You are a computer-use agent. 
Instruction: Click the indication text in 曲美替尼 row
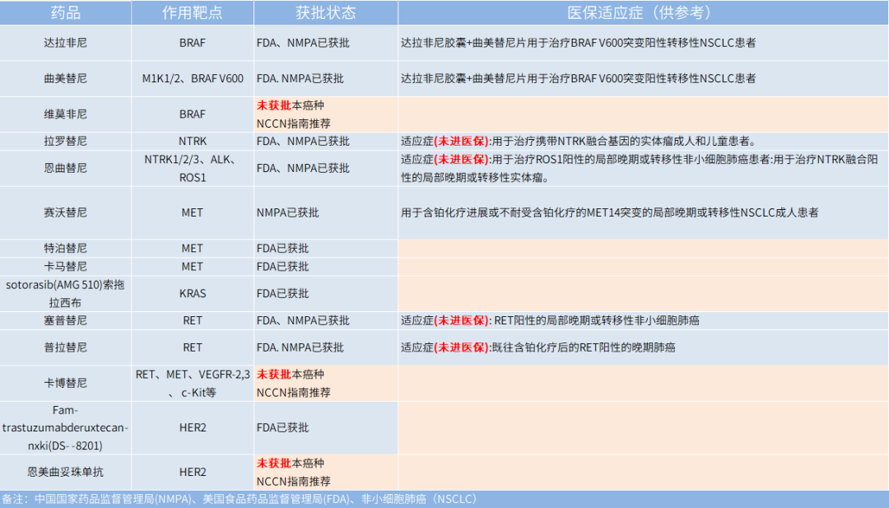pyautogui.click(x=578, y=78)
